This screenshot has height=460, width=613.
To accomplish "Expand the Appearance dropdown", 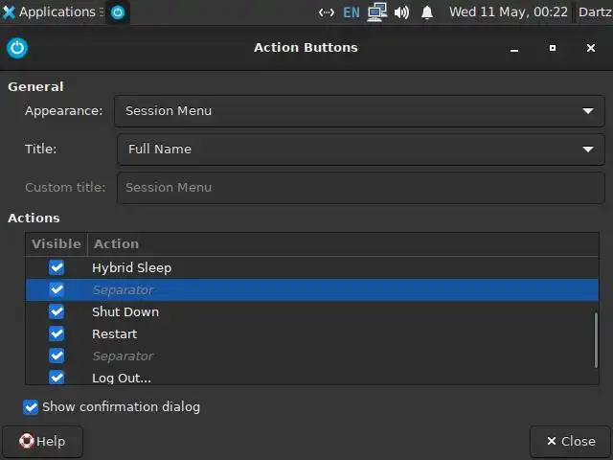I will (x=359, y=111).
